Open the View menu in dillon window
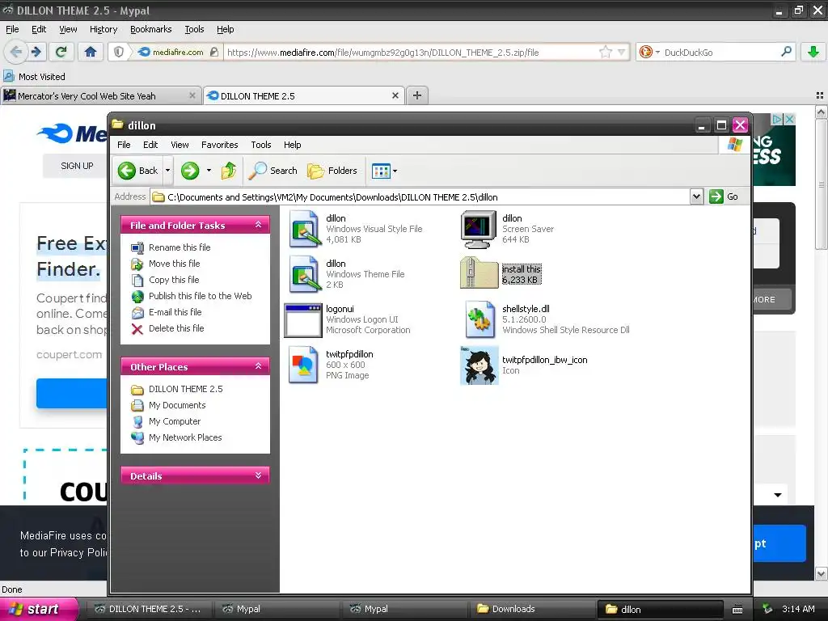The height and width of the screenshot is (621, 828). pyautogui.click(x=180, y=145)
